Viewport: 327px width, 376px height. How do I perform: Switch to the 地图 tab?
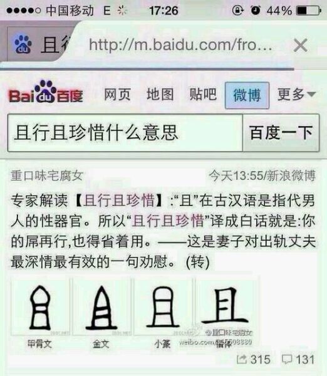click(x=160, y=94)
